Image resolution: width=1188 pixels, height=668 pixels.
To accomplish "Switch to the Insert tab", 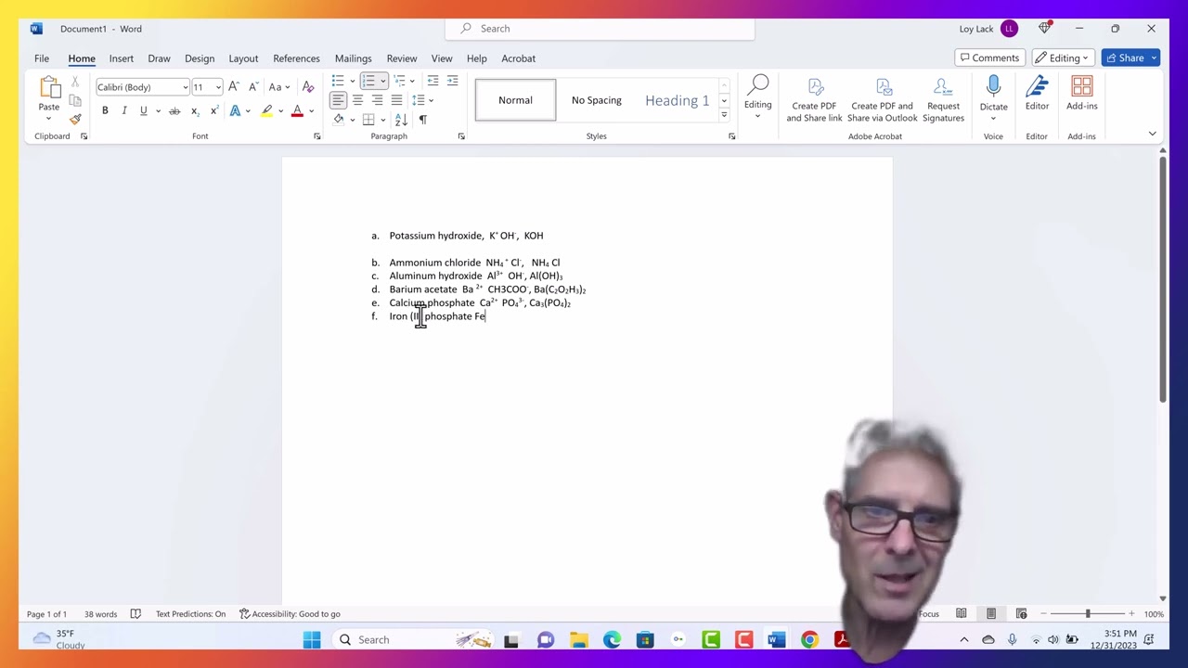I will pos(122,58).
